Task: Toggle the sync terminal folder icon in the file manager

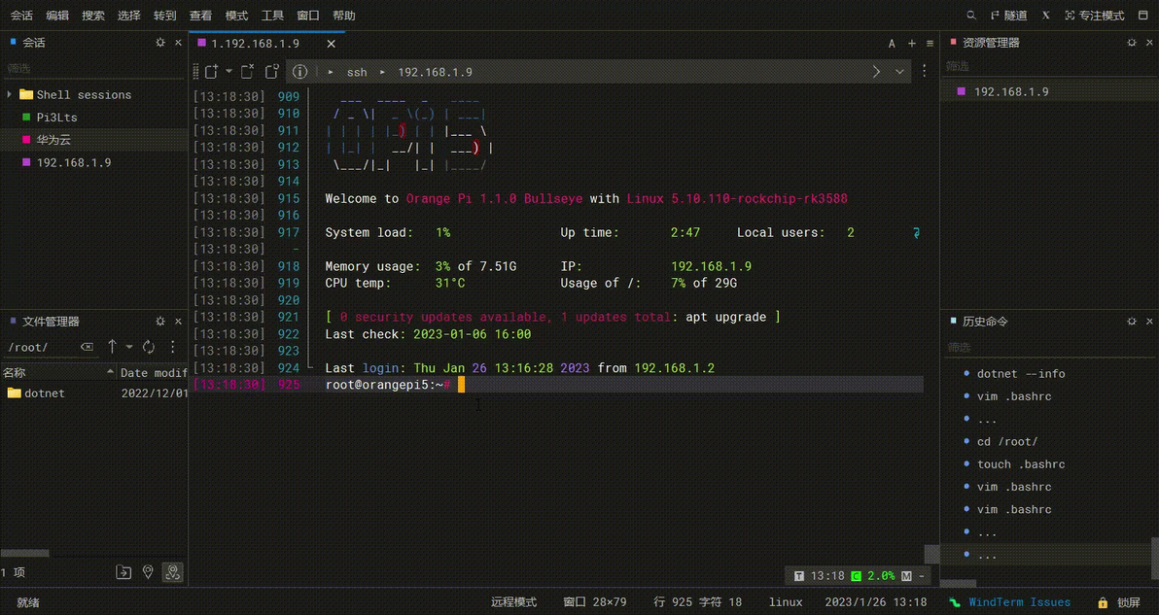Action: pos(173,572)
